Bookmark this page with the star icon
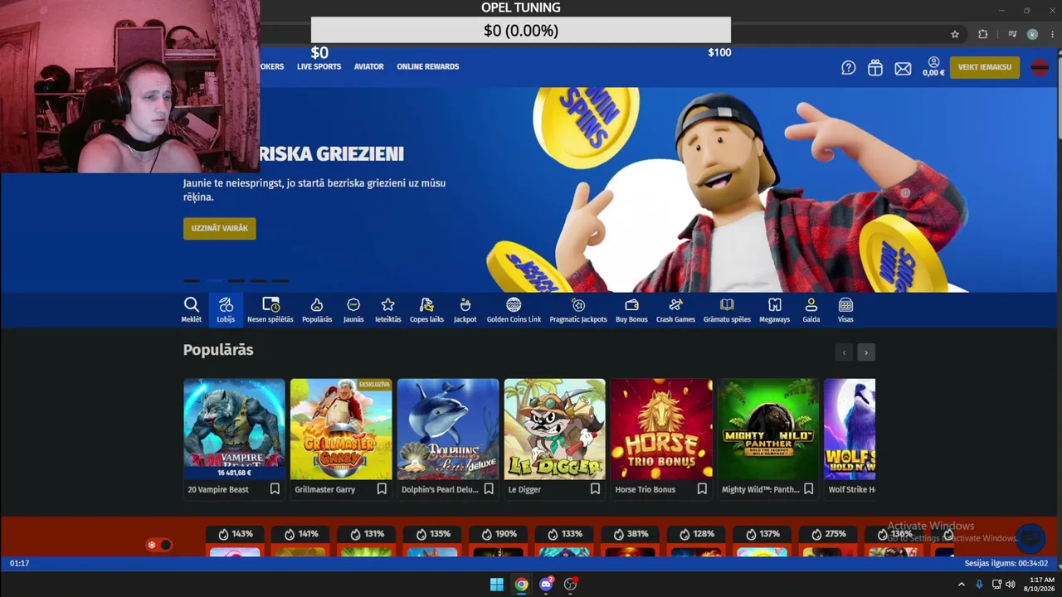Viewport: 1062px width, 597px height. (955, 34)
